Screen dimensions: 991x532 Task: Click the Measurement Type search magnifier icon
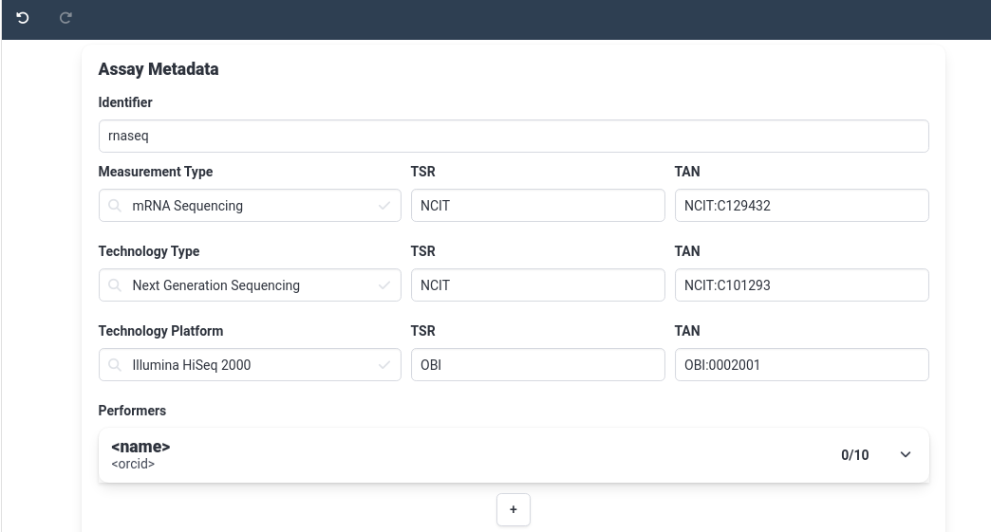pos(115,206)
